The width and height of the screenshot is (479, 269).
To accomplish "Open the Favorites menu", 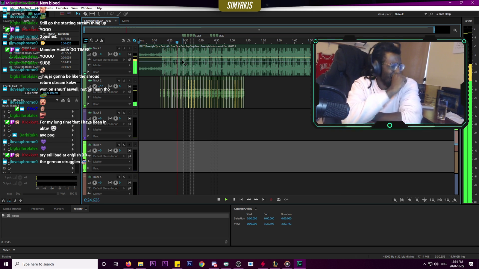I will point(62,8).
